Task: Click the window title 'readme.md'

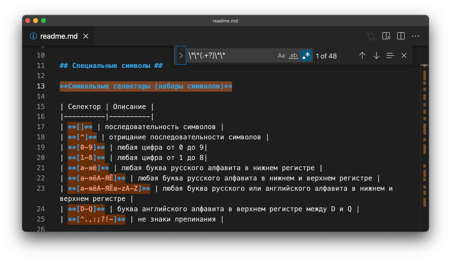Action: (225, 21)
